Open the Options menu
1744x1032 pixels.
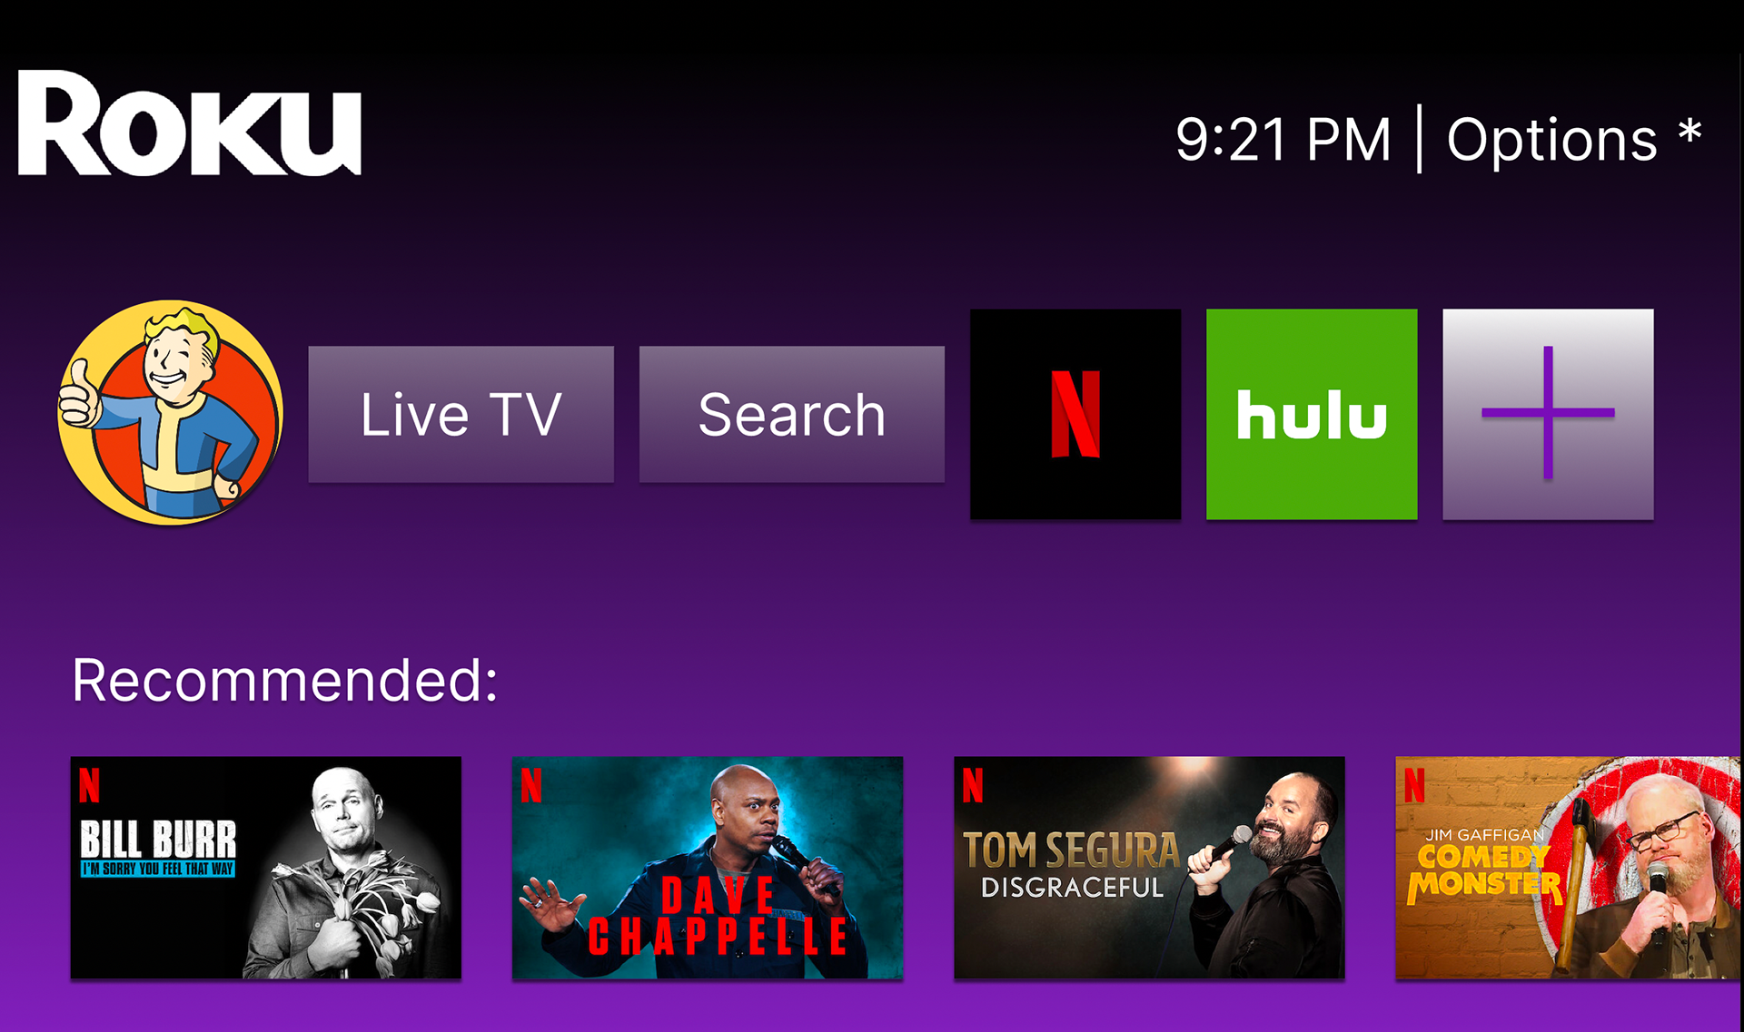point(1552,140)
